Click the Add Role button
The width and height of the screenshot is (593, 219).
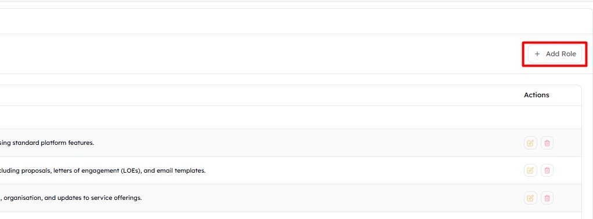tap(555, 54)
